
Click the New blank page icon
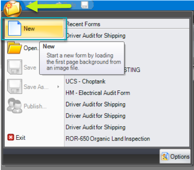pyautogui.click(x=15, y=28)
